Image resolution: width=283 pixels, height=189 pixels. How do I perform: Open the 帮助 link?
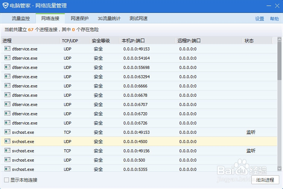(274, 19)
